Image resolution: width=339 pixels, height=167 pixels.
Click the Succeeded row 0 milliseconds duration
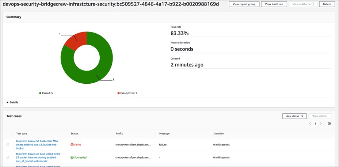(221, 157)
